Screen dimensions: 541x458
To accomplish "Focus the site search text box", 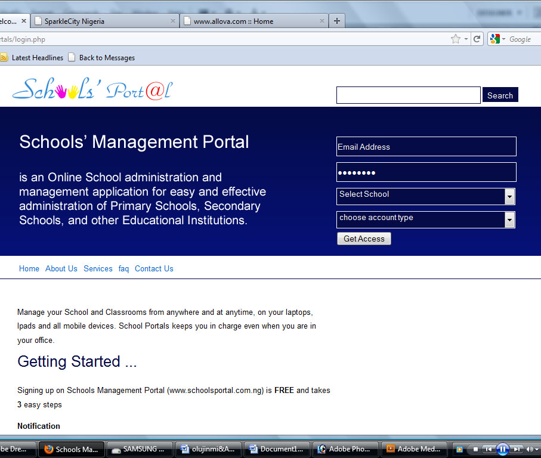I will click(409, 95).
